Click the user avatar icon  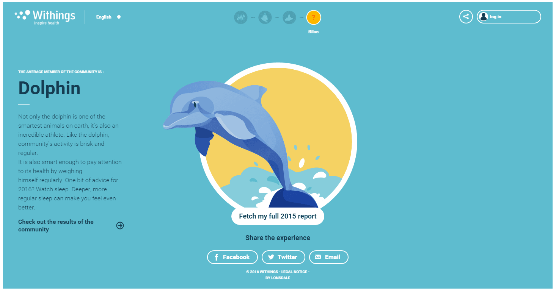[x=484, y=17]
